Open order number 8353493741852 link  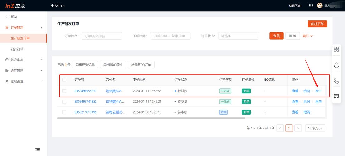point(86,101)
